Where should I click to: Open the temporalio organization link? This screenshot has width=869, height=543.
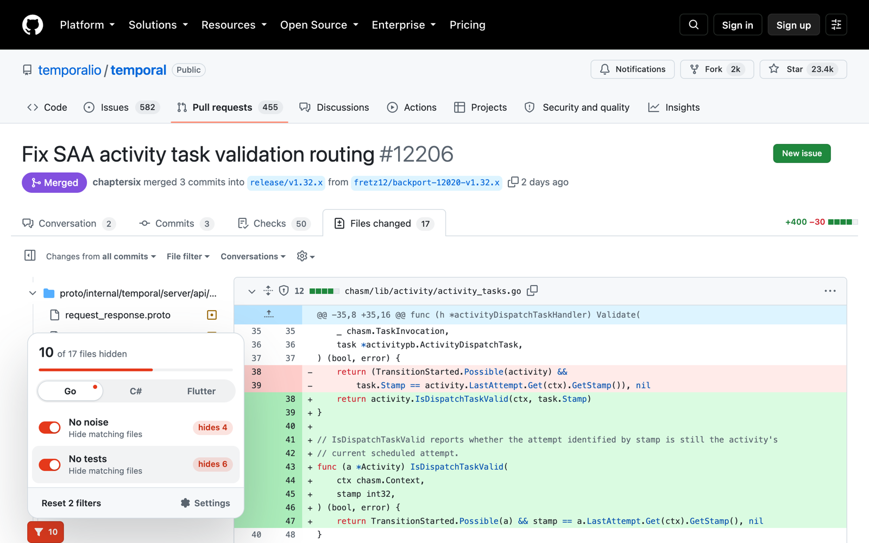(x=70, y=70)
